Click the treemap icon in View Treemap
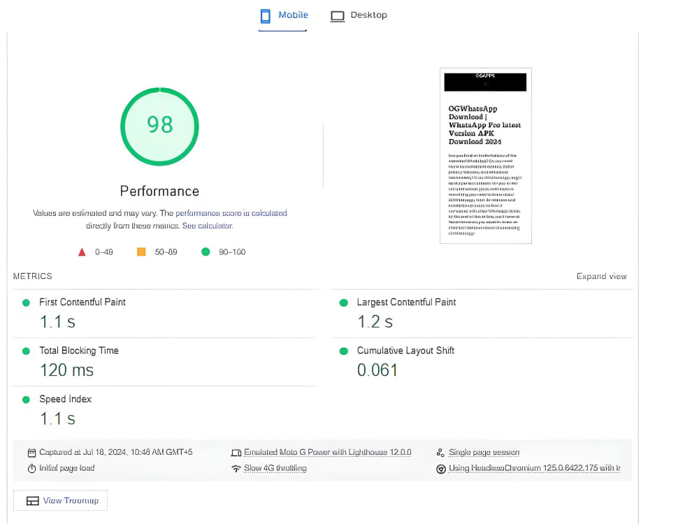The image size is (699, 524). coord(33,501)
